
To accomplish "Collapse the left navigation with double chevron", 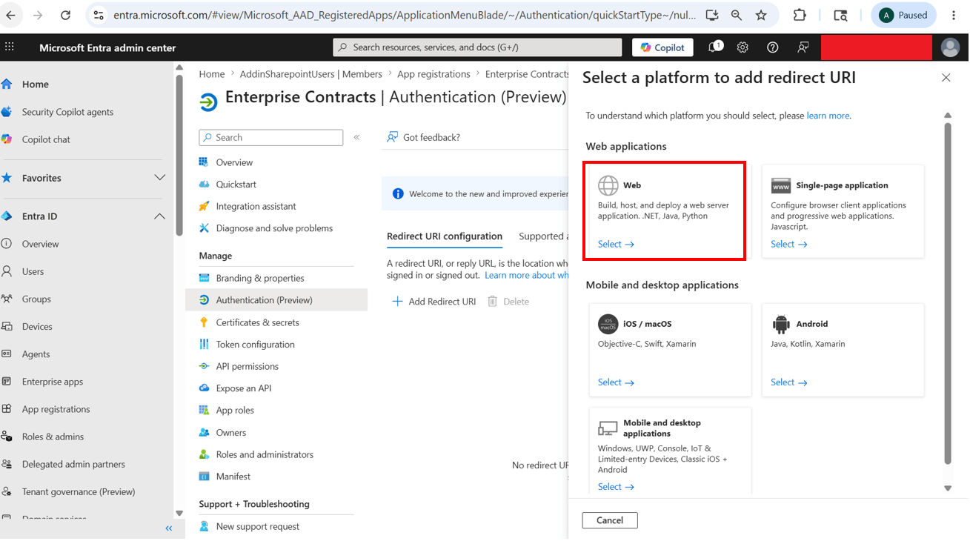I will (x=169, y=528).
